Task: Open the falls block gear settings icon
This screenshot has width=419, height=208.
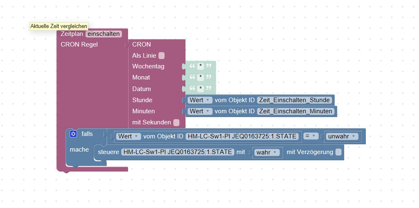Action: pos(73,134)
